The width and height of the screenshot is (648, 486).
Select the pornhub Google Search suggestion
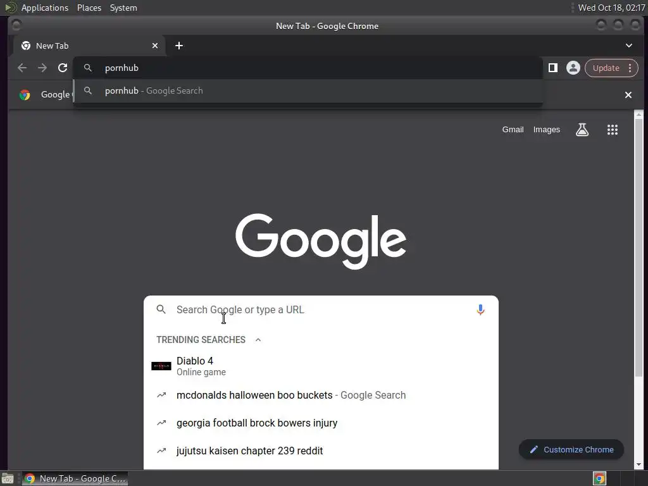[308, 91]
